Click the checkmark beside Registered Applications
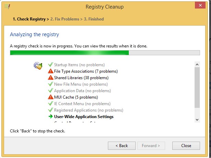 coord(51,110)
